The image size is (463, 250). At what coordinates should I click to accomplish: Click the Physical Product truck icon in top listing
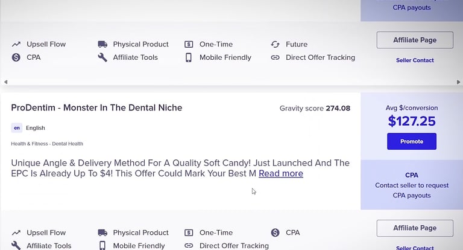102,44
